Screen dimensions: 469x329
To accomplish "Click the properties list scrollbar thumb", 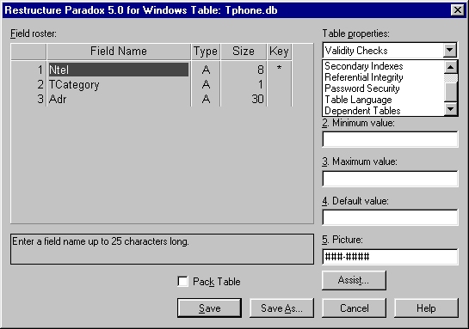I will 451,92.
